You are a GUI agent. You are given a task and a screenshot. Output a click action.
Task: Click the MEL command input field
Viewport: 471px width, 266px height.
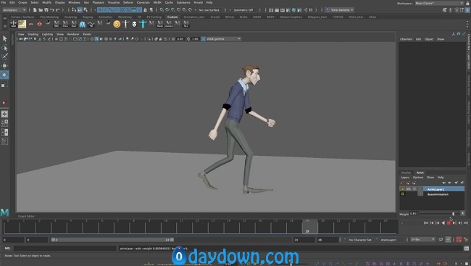65,249
